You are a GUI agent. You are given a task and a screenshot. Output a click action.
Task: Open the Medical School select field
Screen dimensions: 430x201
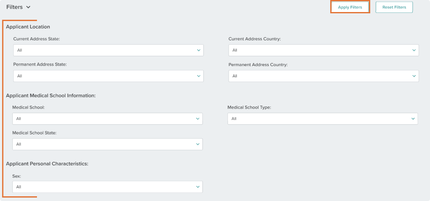pos(107,119)
